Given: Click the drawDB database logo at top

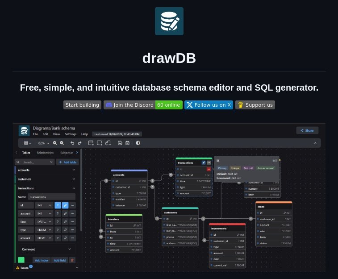Looking at the screenshot, I should point(169,21).
